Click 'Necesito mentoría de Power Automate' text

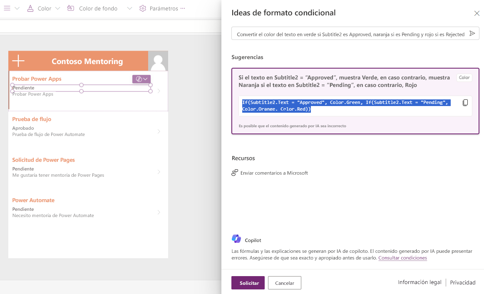coord(53,215)
